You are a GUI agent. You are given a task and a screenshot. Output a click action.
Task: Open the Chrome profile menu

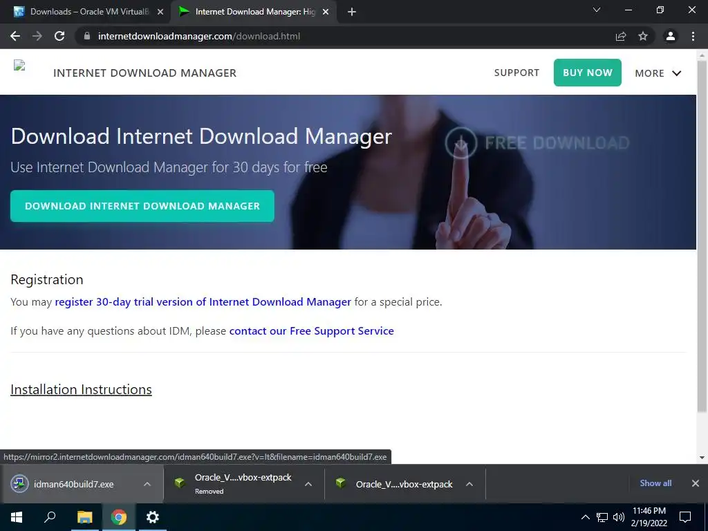671,36
